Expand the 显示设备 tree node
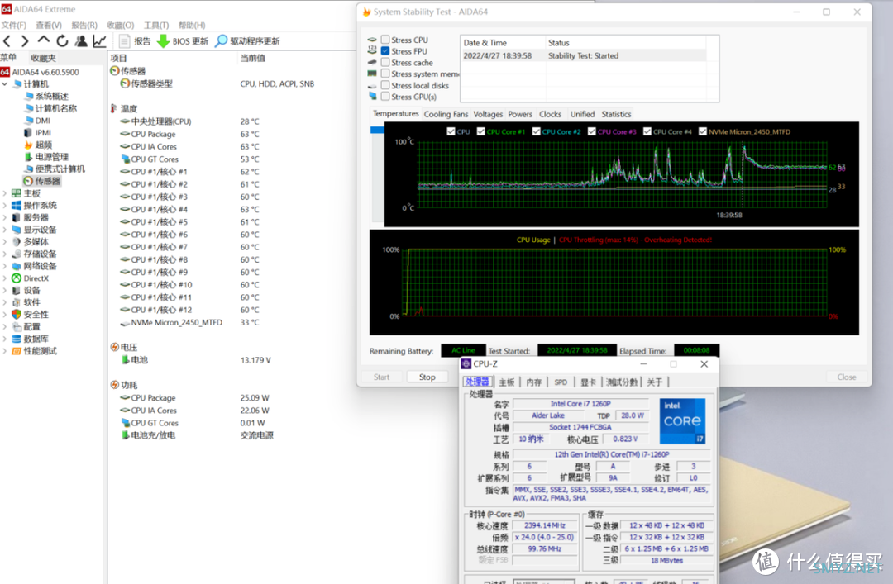The width and height of the screenshot is (893, 584). pyautogui.click(x=5, y=230)
